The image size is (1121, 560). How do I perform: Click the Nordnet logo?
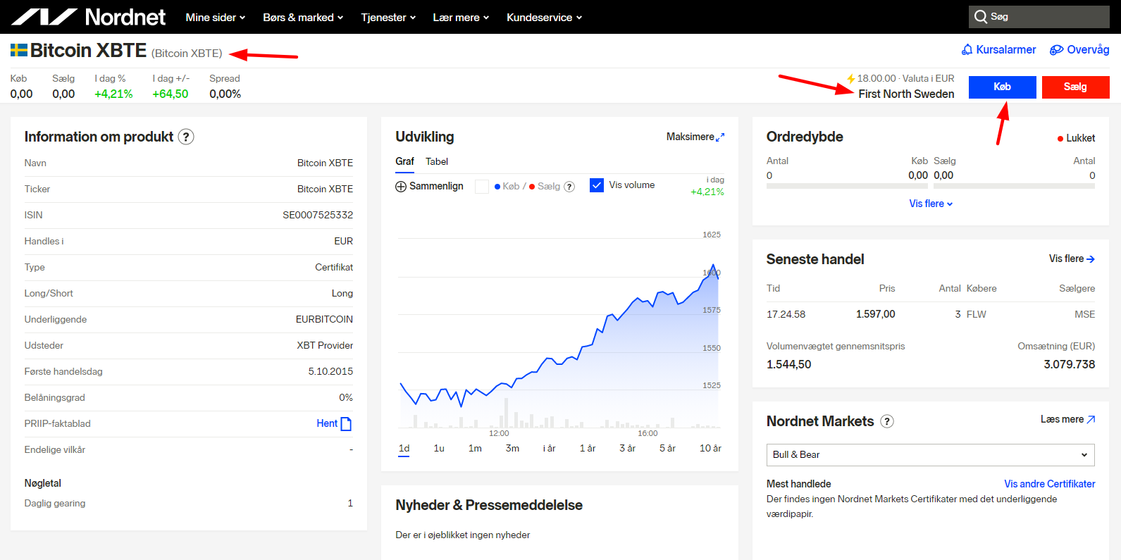pos(88,17)
